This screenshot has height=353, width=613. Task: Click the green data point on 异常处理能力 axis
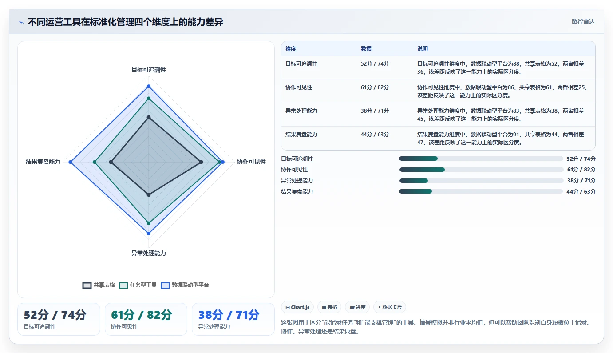(149, 223)
